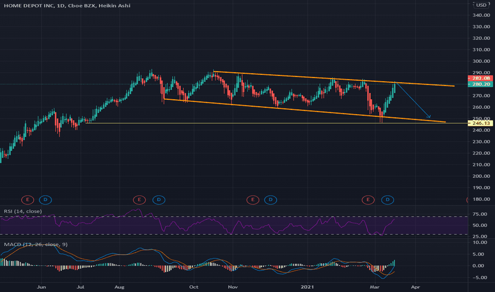The height and width of the screenshot is (292, 495).
Task: Click the 75.00 RSI scale value
Action: pos(480,214)
